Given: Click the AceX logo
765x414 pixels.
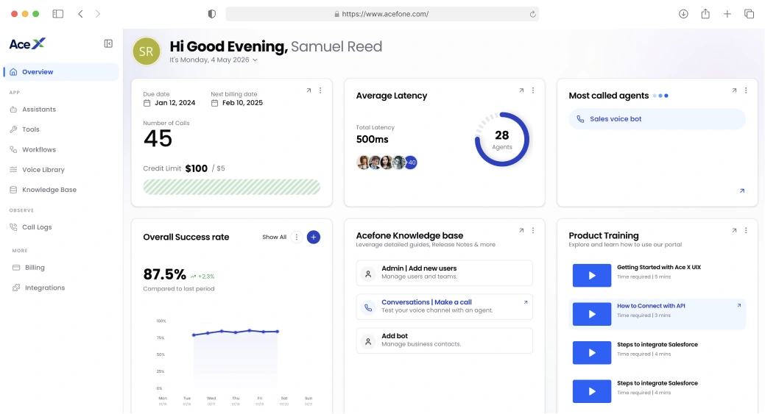Looking at the screenshot, I should point(27,44).
